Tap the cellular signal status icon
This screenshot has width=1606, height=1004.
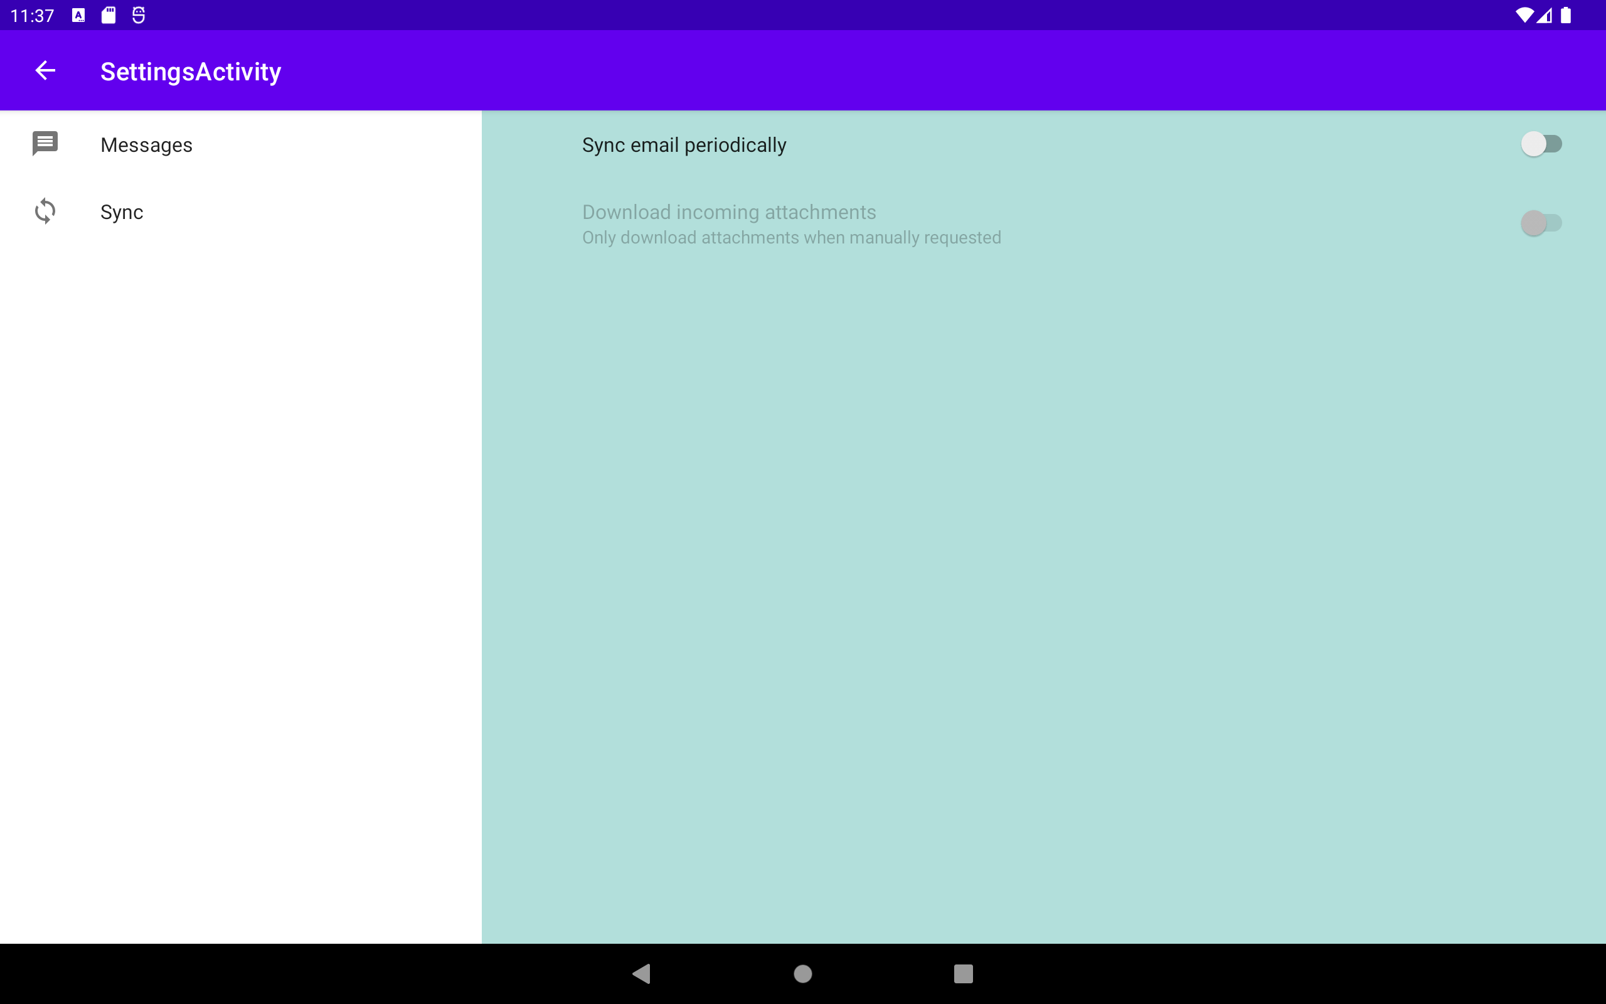1545,15
